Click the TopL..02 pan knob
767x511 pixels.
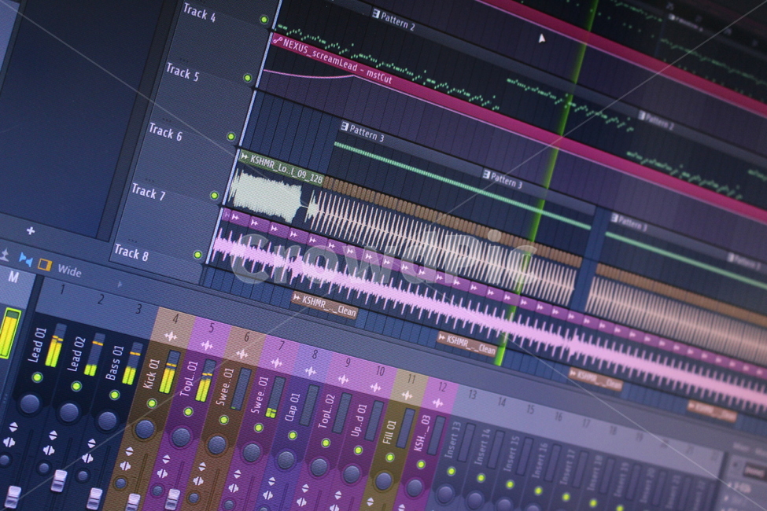pyautogui.click(x=319, y=467)
